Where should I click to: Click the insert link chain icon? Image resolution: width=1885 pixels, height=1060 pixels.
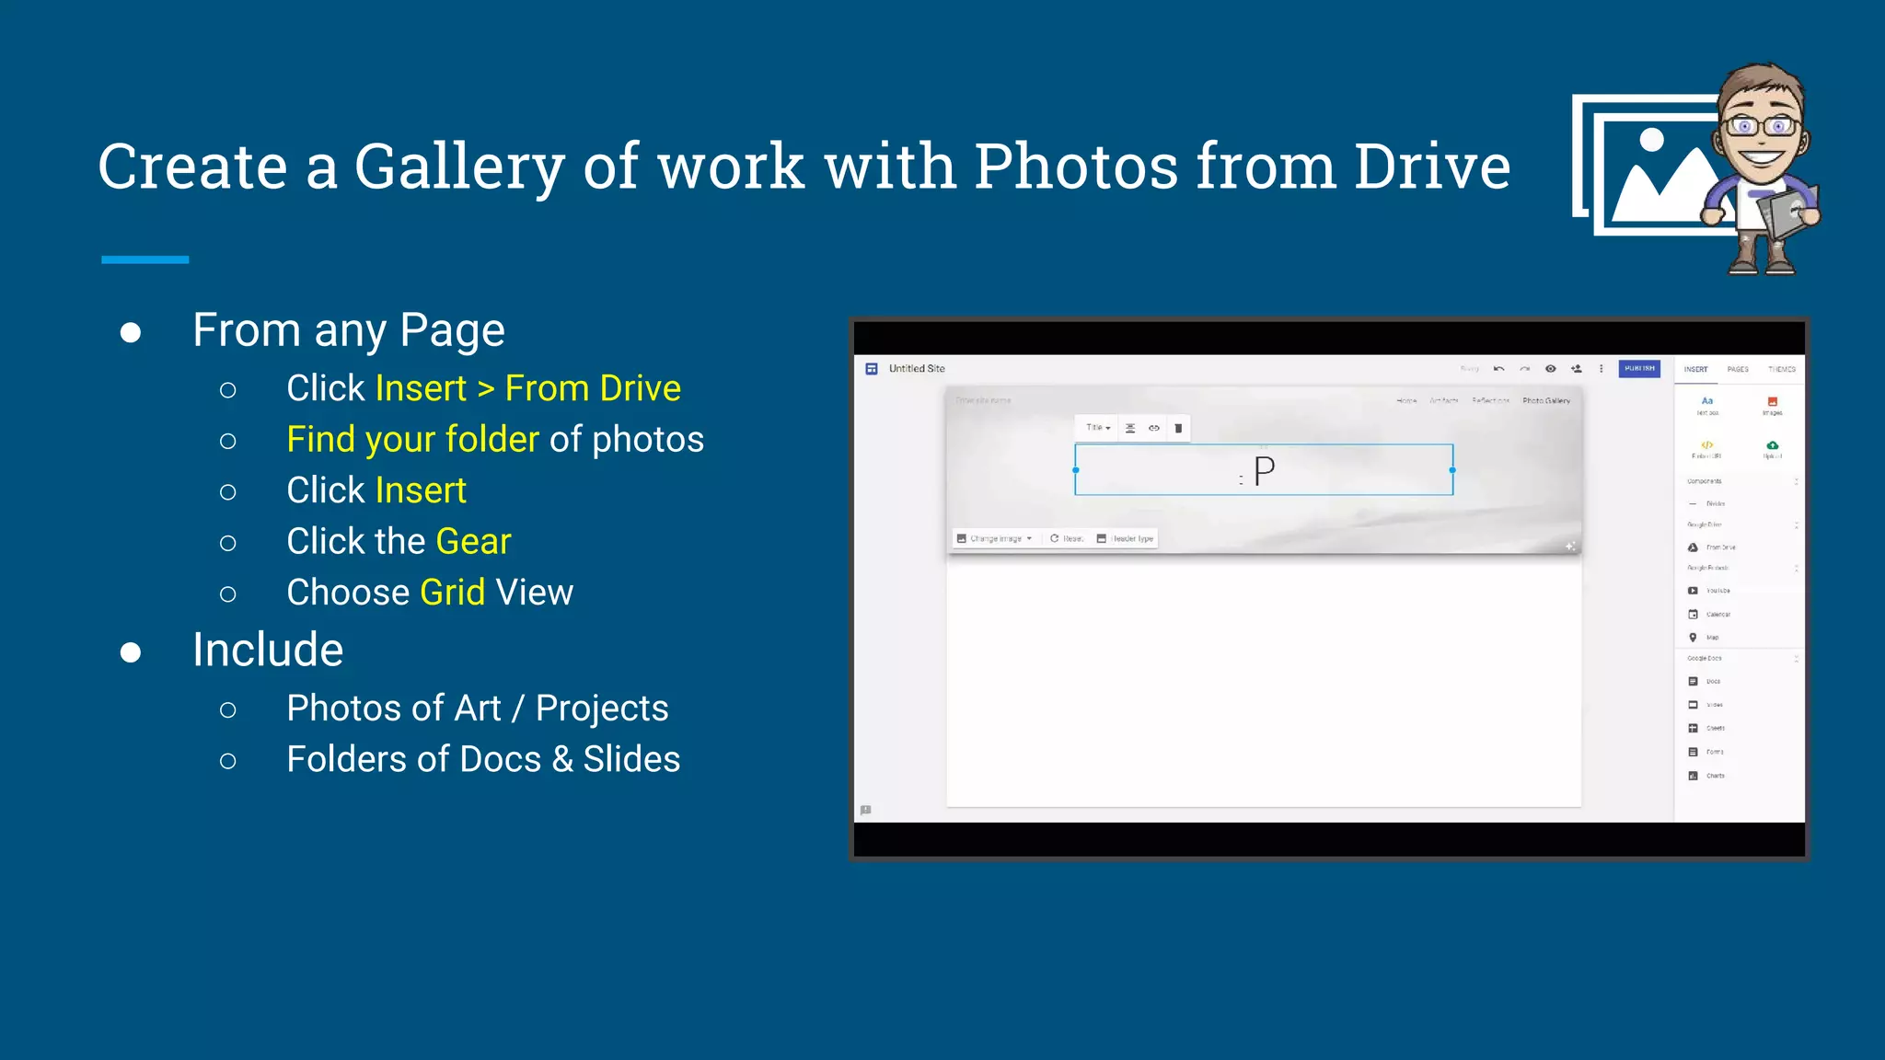[x=1154, y=428]
